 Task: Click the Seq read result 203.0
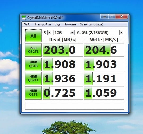[x=63, y=50]
